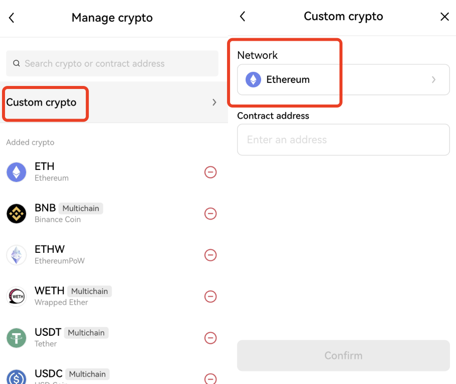Tap the USDC coin icon
This screenshot has height=384, width=456.
(x=17, y=377)
